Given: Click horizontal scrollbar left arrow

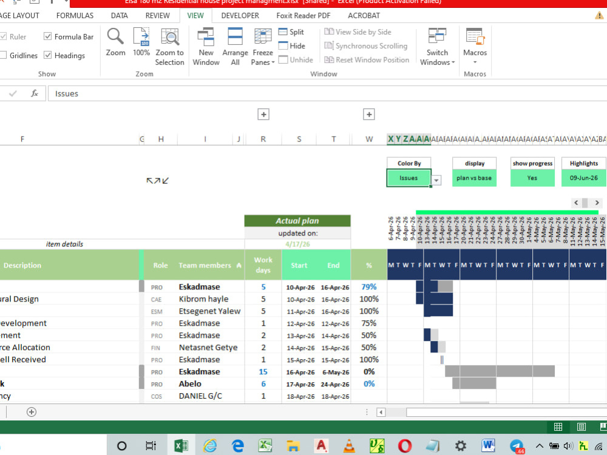Looking at the screenshot, I should pos(381,412).
